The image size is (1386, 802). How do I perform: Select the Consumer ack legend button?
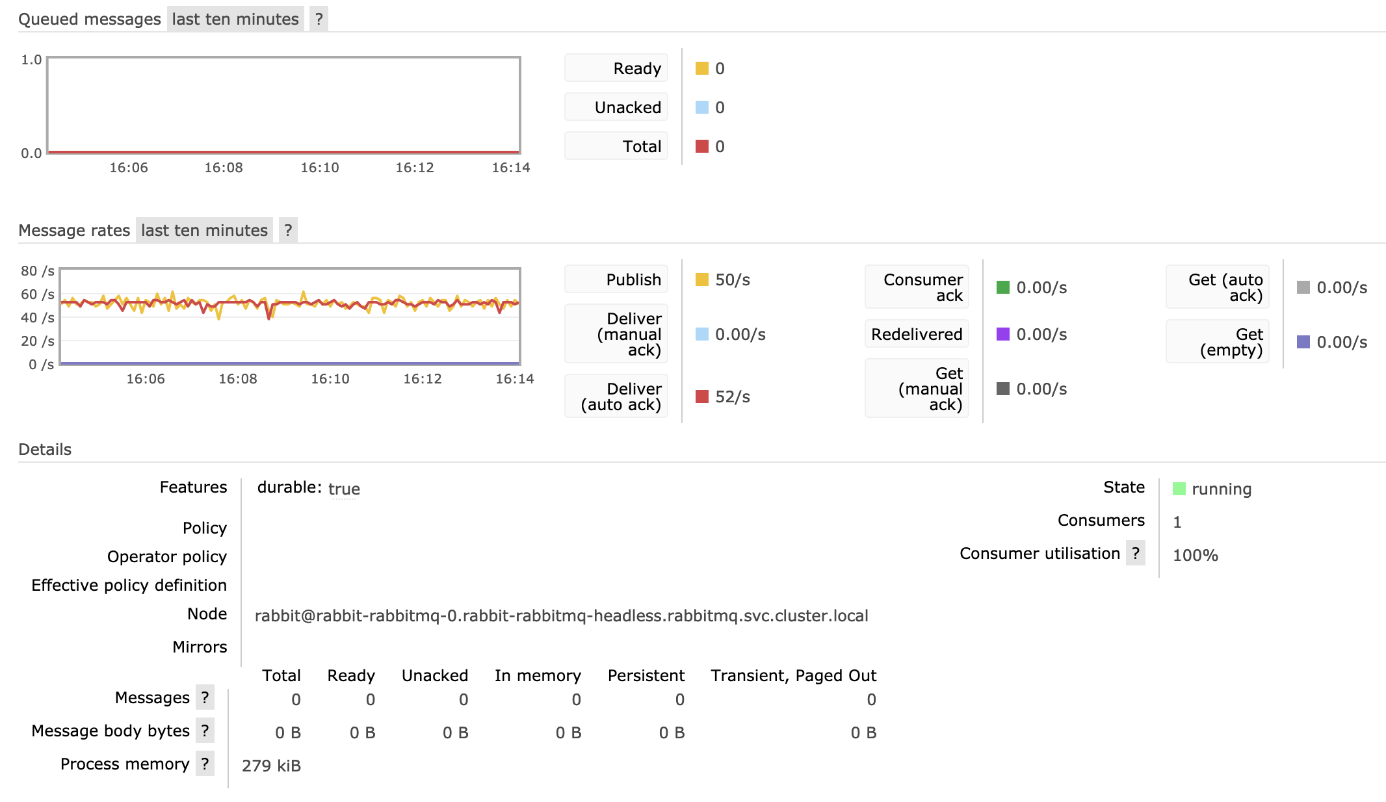pyautogui.click(x=916, y=287)
